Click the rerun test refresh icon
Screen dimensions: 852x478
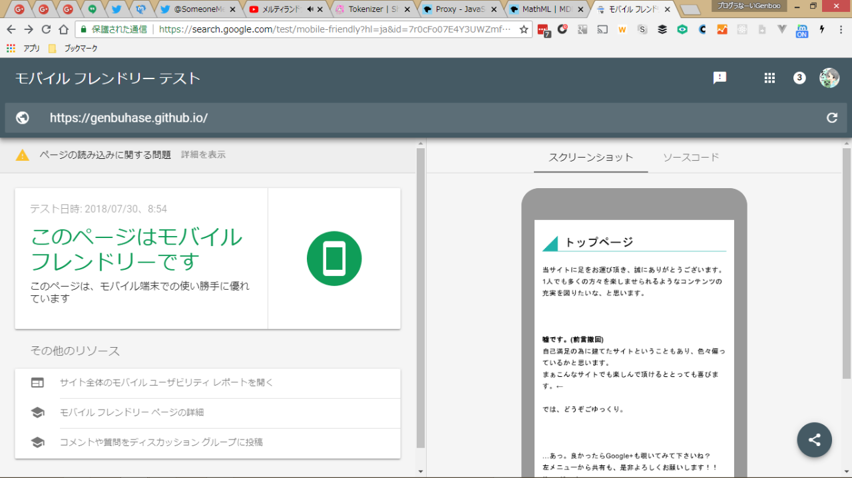(831, 118)
